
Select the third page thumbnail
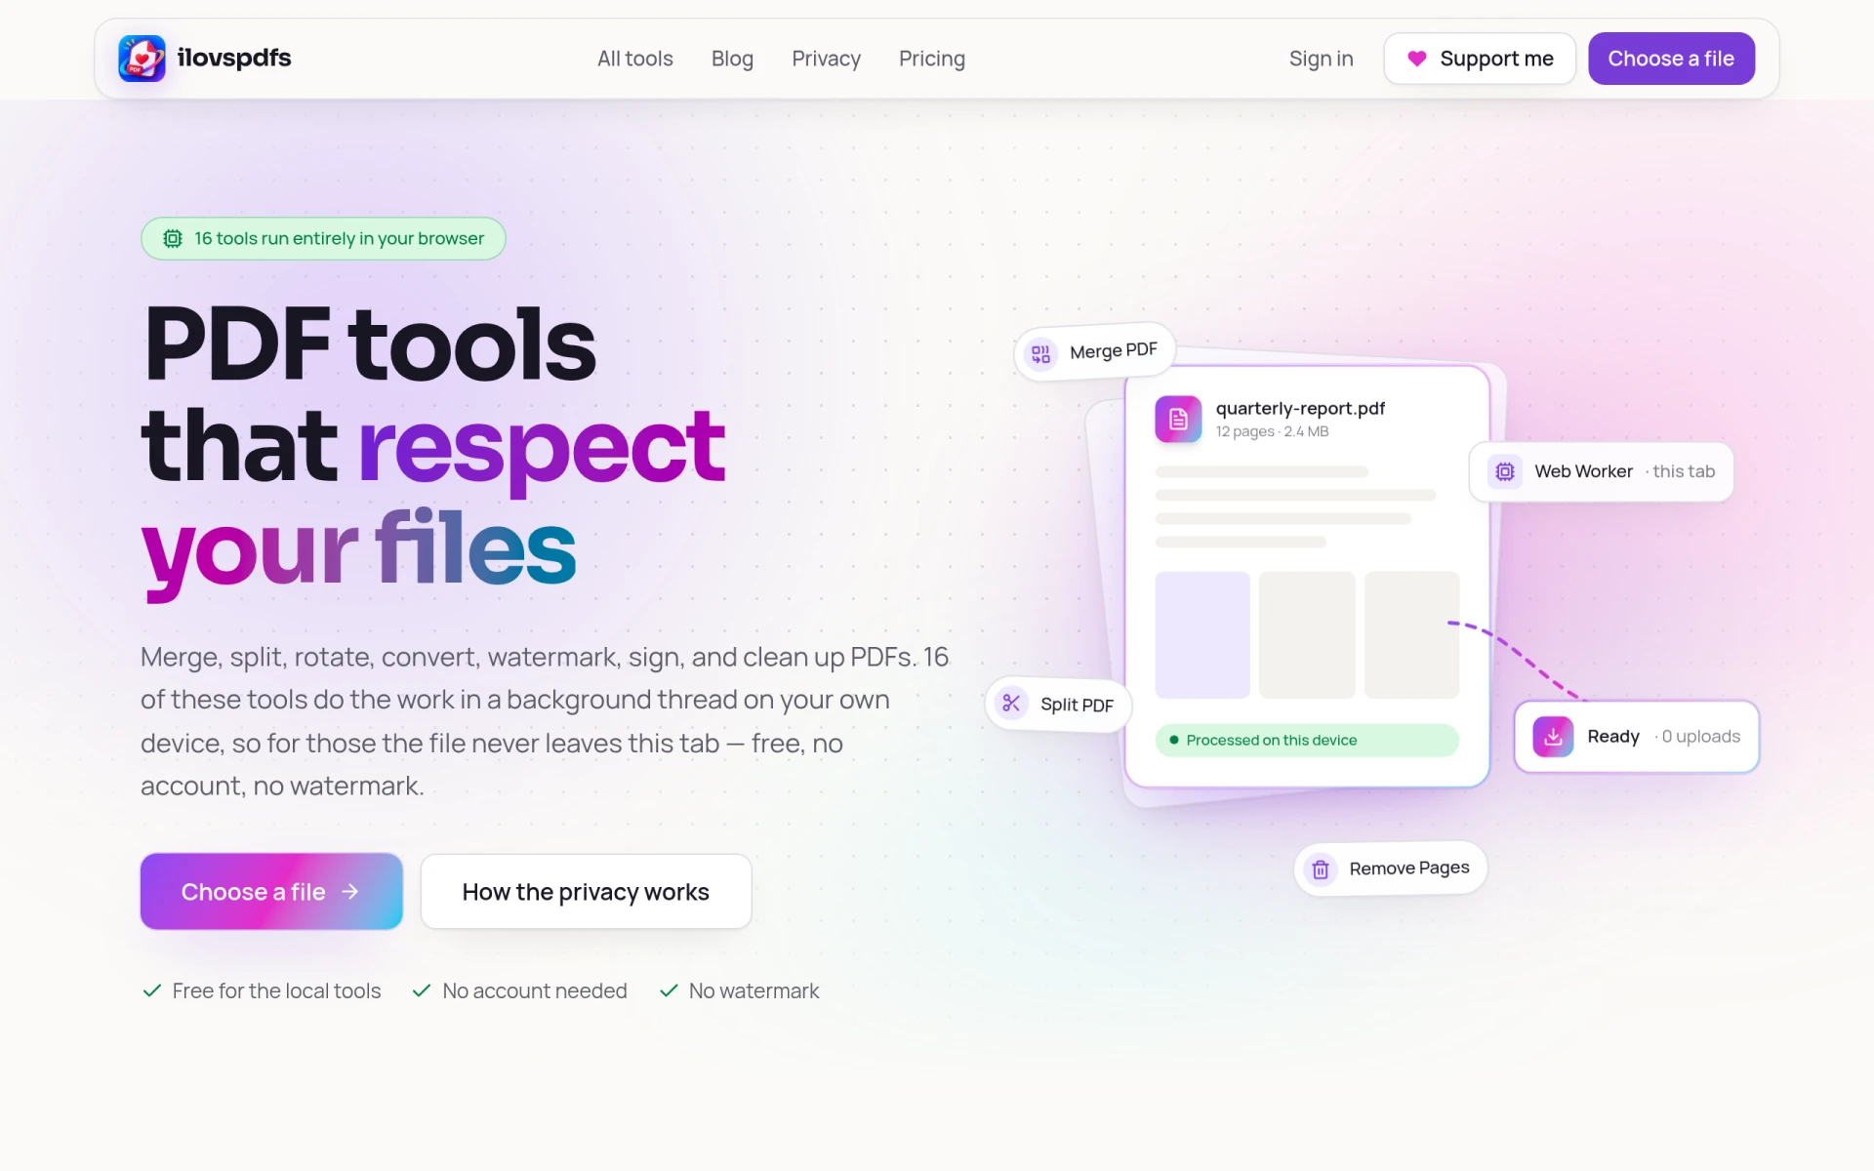coord(1411,634)
